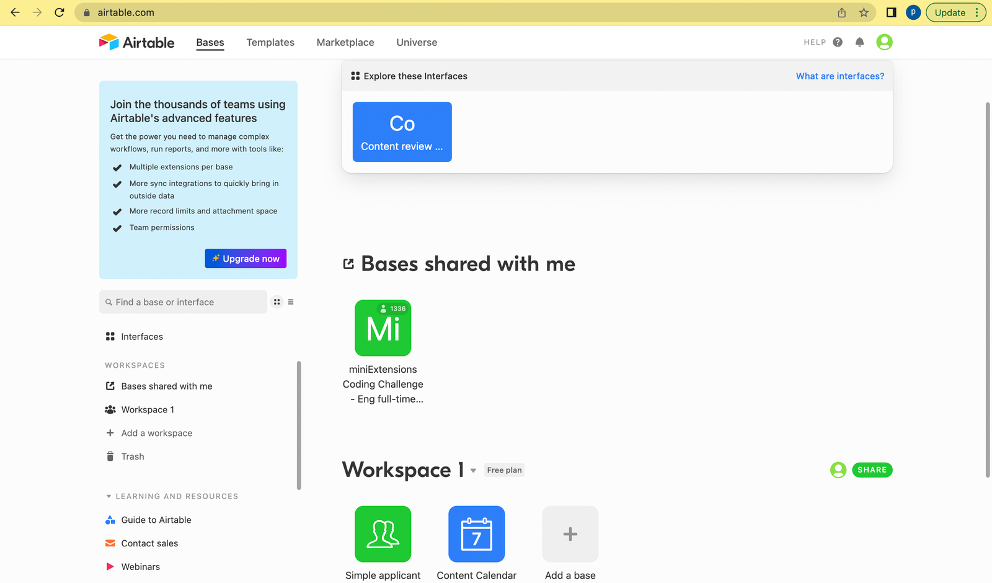Toggle the browser side panel icon
The height and width of the screenshot is (583, 992).
pyautogui.click(x=891, y=12)
